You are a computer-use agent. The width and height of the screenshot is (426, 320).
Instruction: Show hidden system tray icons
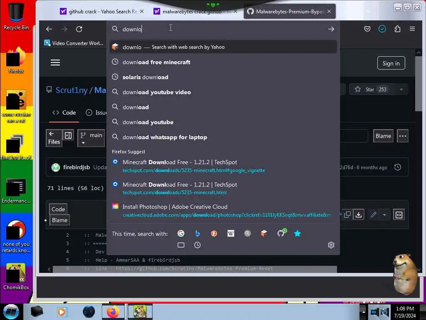364,312
